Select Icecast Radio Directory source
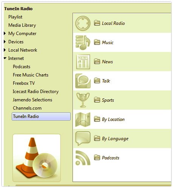 36,92
